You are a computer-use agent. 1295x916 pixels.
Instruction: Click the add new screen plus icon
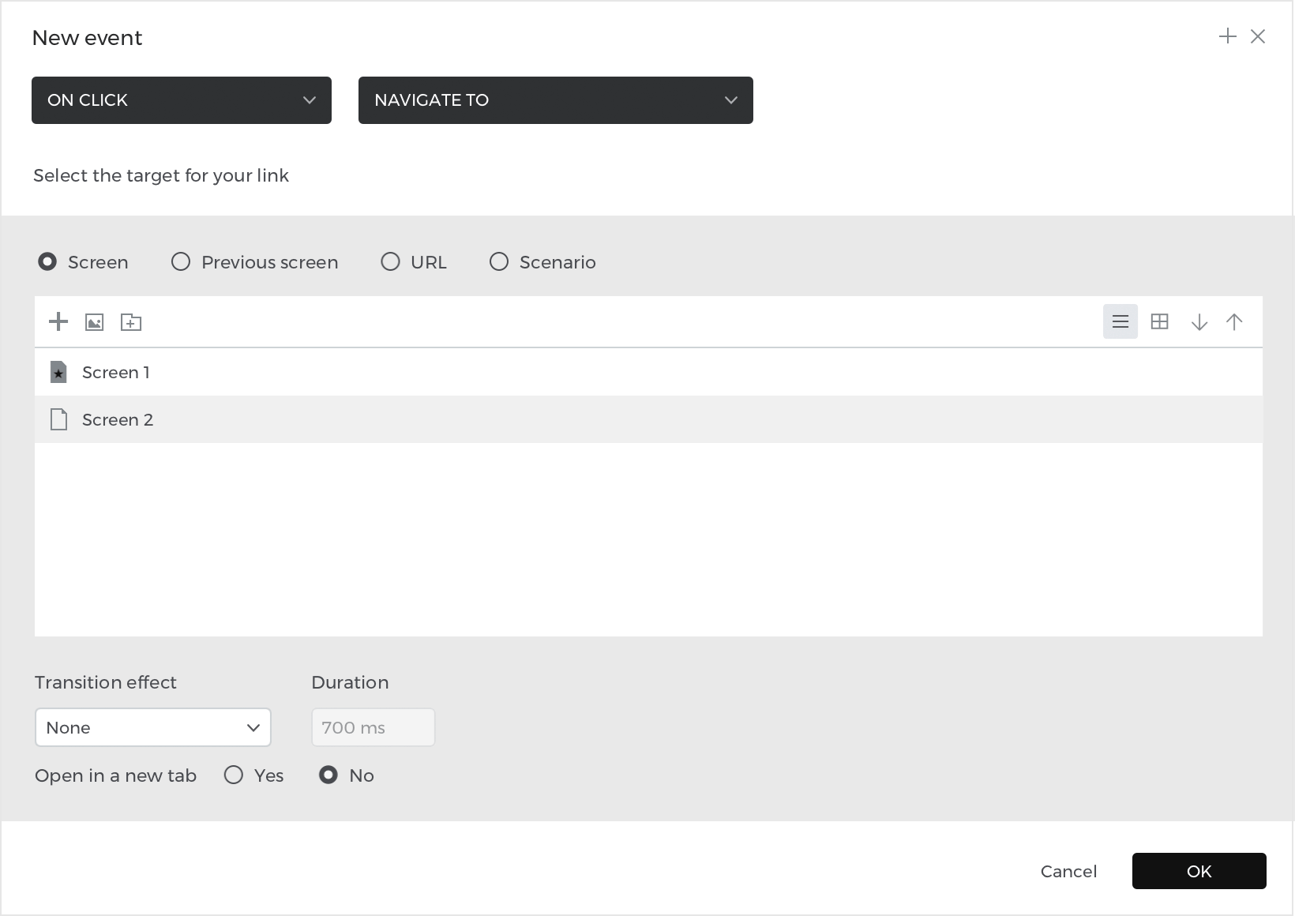[58, 321]
